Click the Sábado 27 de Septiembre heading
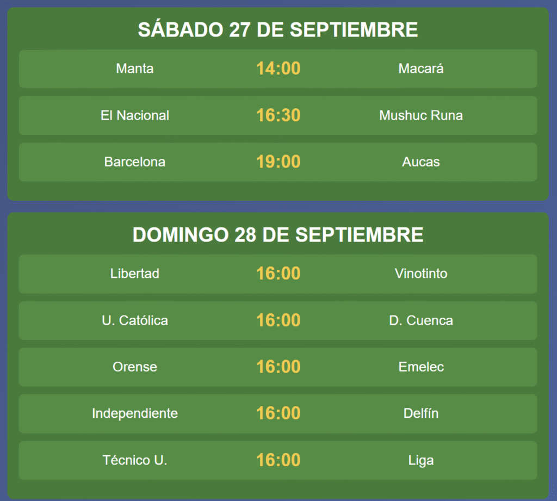Image resolution: width=557 pixels, height=501 pixels. [278, 29]
